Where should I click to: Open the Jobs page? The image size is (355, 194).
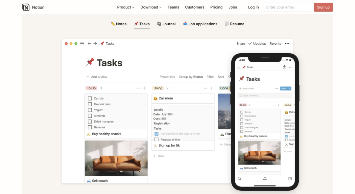point(232,7)
